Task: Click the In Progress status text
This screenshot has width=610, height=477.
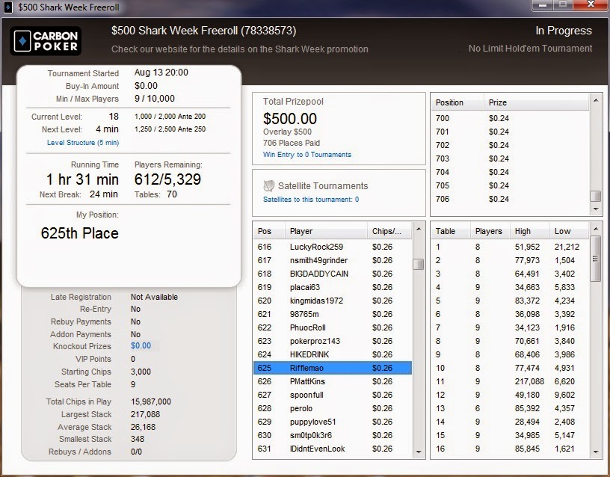Action: point(564,31)
